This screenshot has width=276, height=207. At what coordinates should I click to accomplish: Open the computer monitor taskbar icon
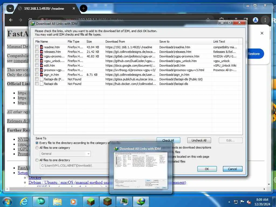124,202
